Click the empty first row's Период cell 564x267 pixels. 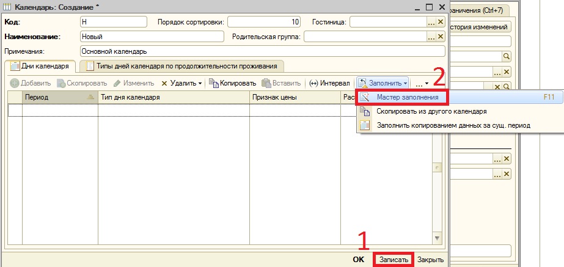(60, 110)
